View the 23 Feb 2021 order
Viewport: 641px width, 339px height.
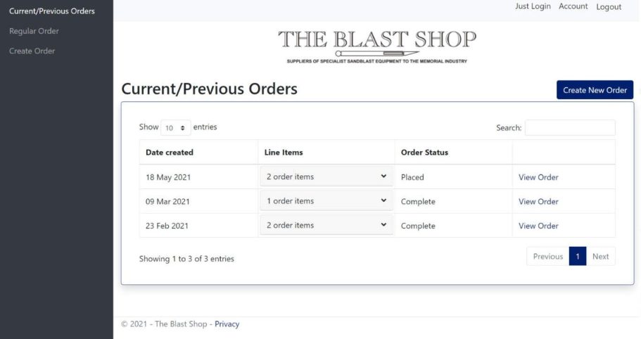pos(538,226)
